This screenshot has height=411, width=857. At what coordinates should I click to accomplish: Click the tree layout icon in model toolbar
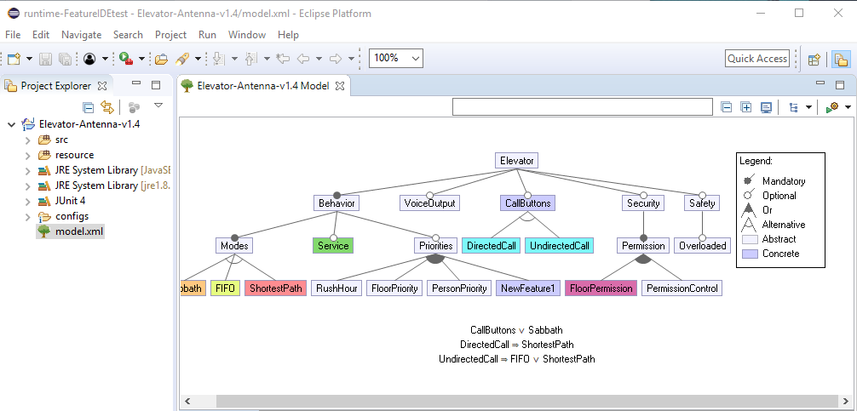[794, 107]
